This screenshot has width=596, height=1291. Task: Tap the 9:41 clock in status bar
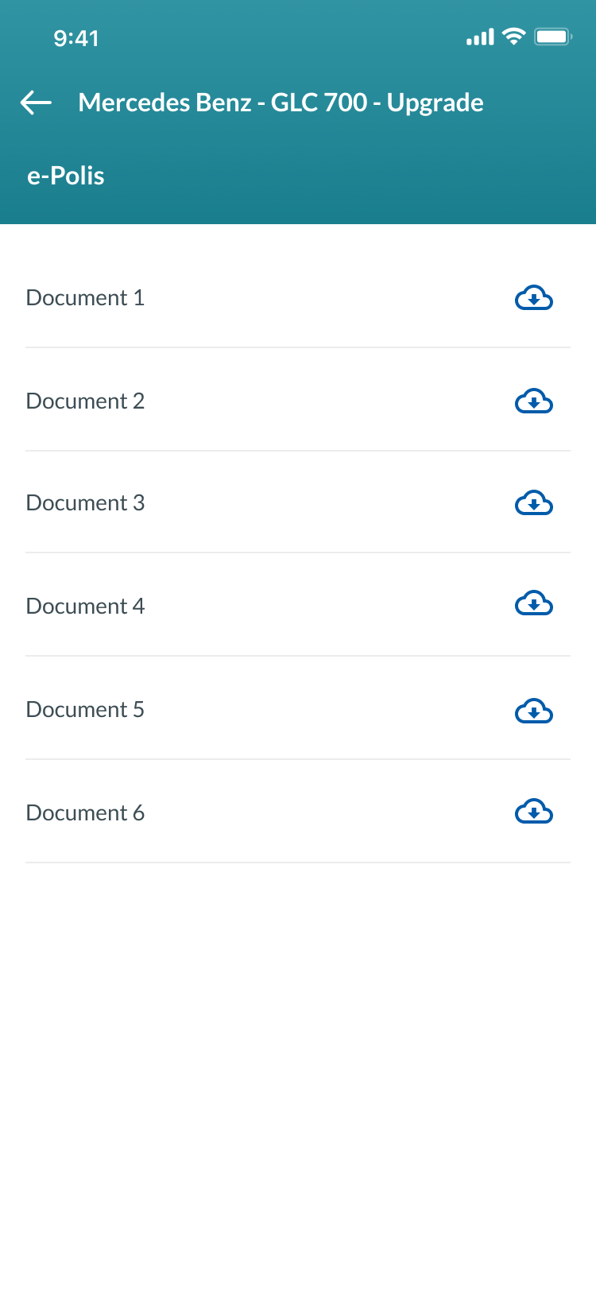point(76,38)
